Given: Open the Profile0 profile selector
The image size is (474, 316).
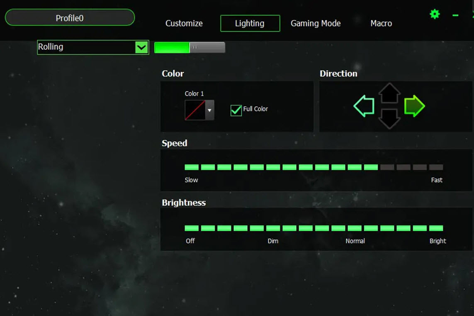Looking at the screenshot, I should [x=70, y=18].
